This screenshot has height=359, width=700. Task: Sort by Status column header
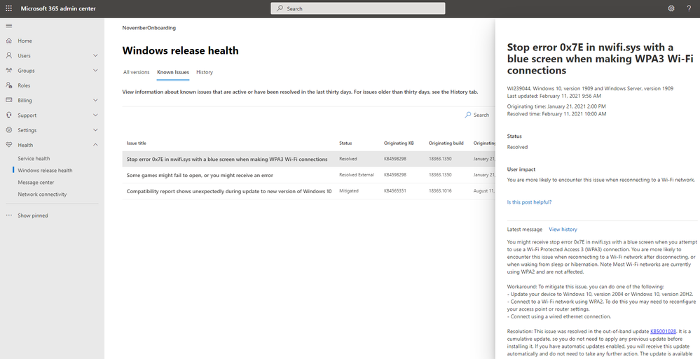coord(345,143)
